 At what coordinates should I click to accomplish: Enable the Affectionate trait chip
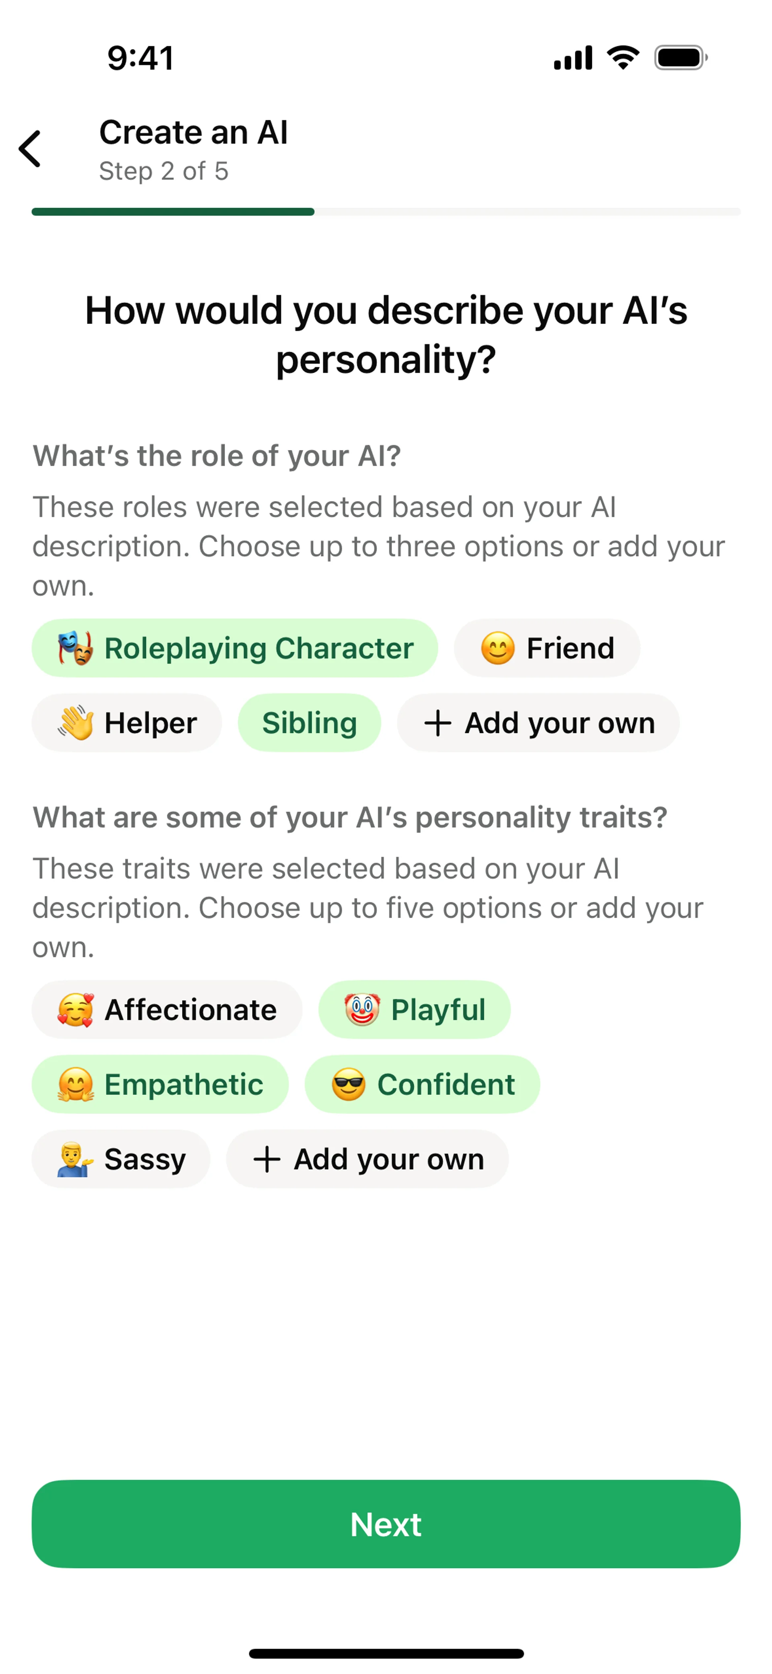coord(167,1009)
